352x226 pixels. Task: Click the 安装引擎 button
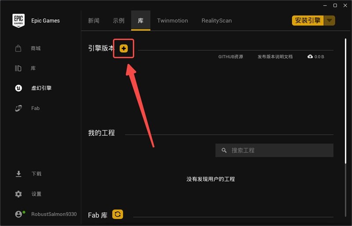click(x=308, y=21)
